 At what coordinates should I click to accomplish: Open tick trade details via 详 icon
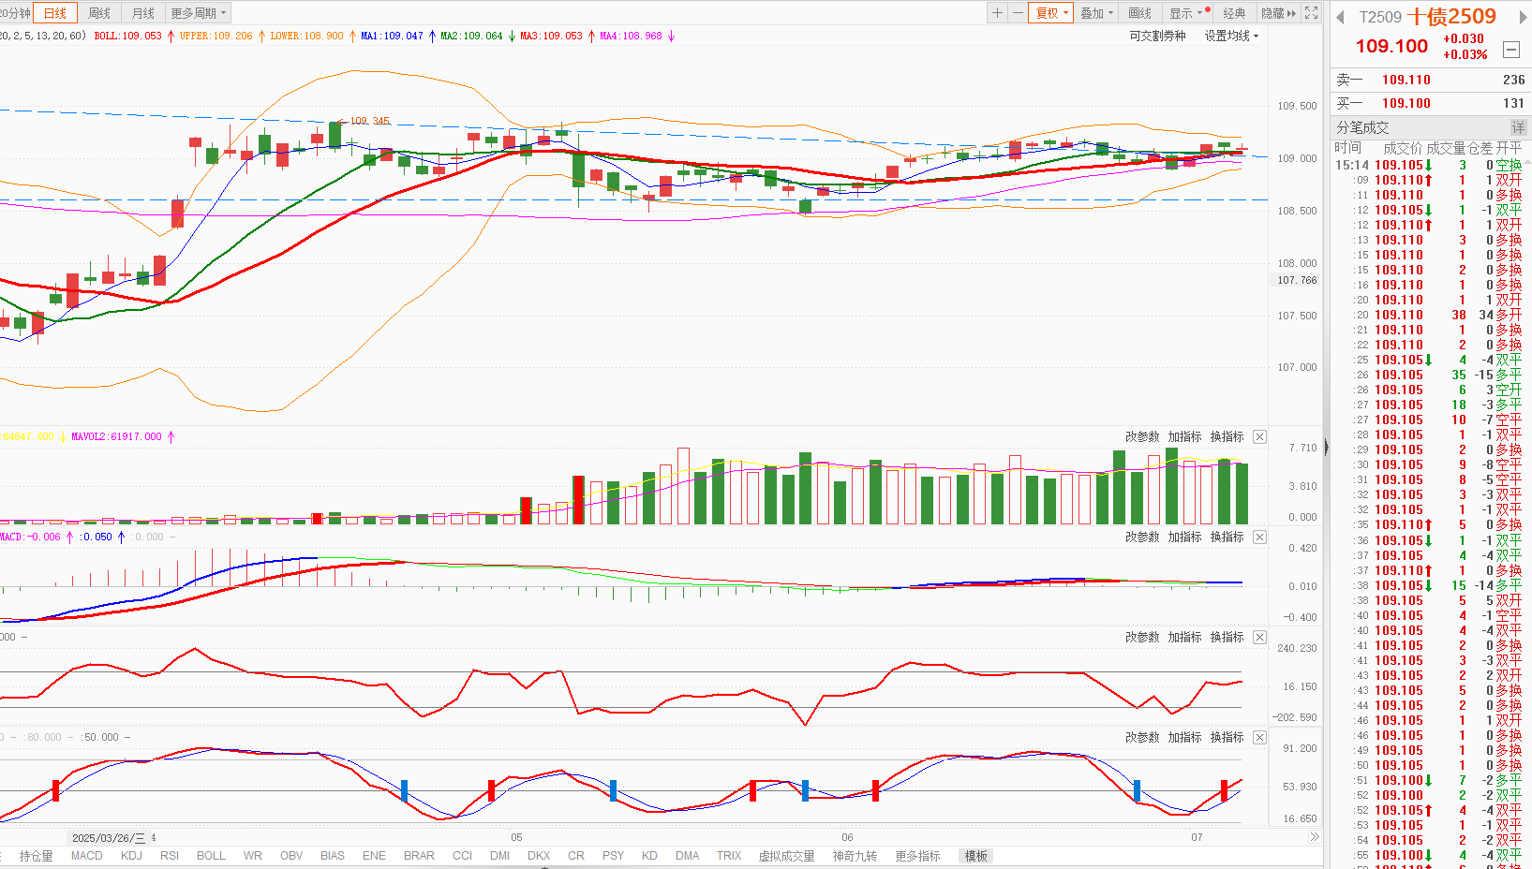click(x=1518, y=126)
